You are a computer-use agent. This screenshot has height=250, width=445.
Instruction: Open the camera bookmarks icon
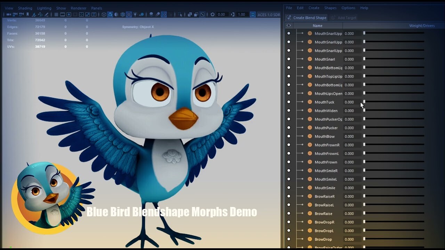[x=28, y=15]
